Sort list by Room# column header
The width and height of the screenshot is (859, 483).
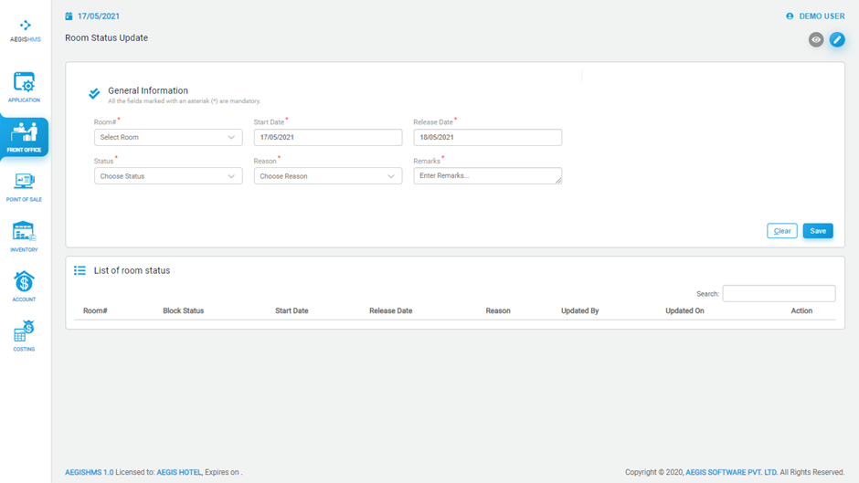tap(95, 311)
